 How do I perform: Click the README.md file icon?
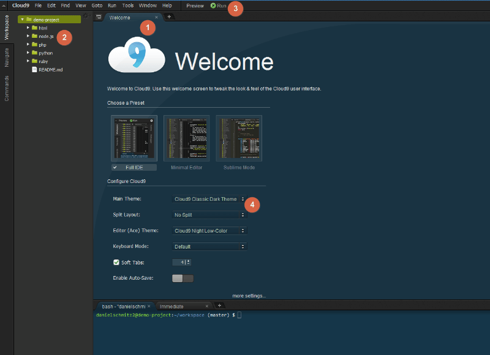click(x=34, y=69)
